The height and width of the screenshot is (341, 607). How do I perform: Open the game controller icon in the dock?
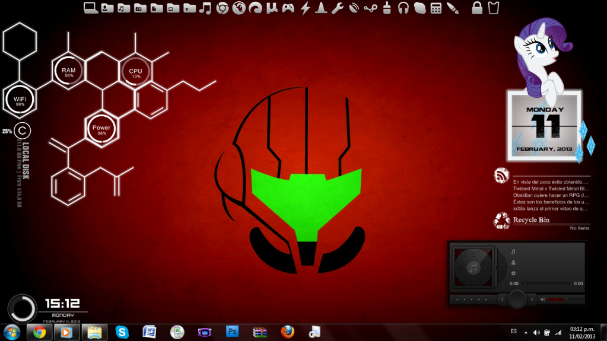[x=288, y=8]
